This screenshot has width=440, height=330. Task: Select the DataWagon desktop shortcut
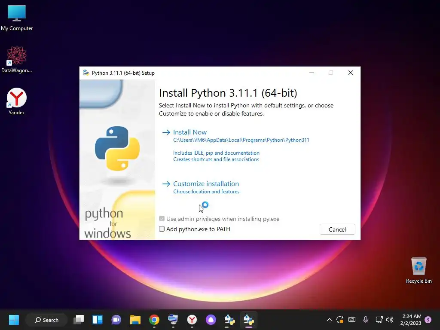pos(17,59)
